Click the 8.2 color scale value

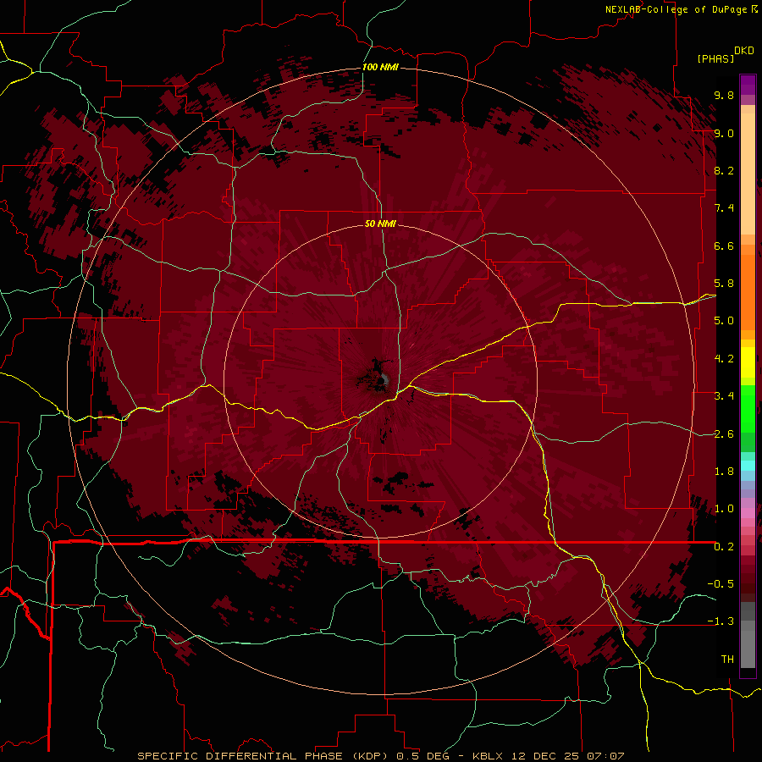(x=724, y=170)
